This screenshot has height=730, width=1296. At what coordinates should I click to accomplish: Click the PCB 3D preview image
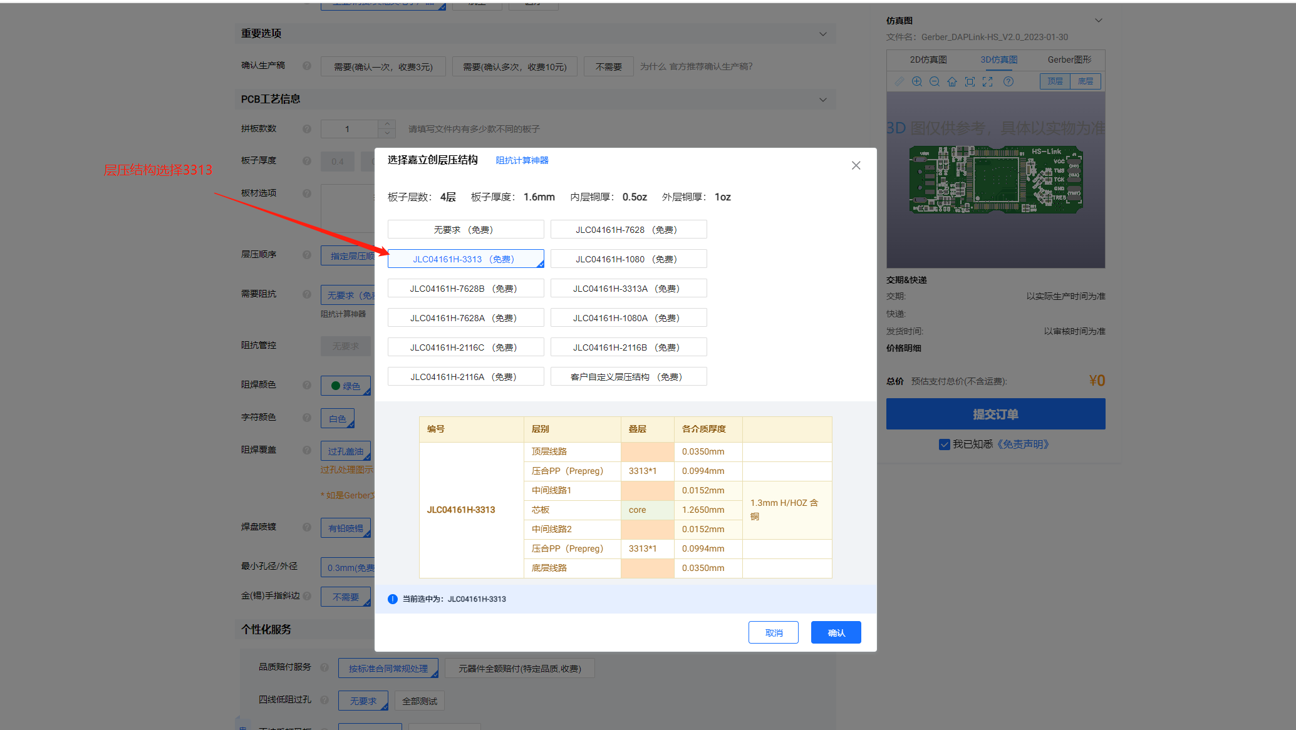click(x=995, y=180)
